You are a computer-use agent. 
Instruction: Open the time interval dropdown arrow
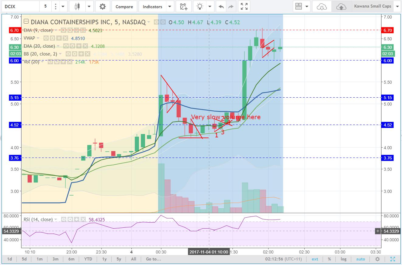click(63, 6)
